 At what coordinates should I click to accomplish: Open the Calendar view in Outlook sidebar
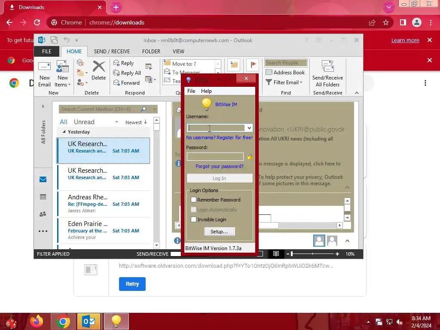(43, 197)
